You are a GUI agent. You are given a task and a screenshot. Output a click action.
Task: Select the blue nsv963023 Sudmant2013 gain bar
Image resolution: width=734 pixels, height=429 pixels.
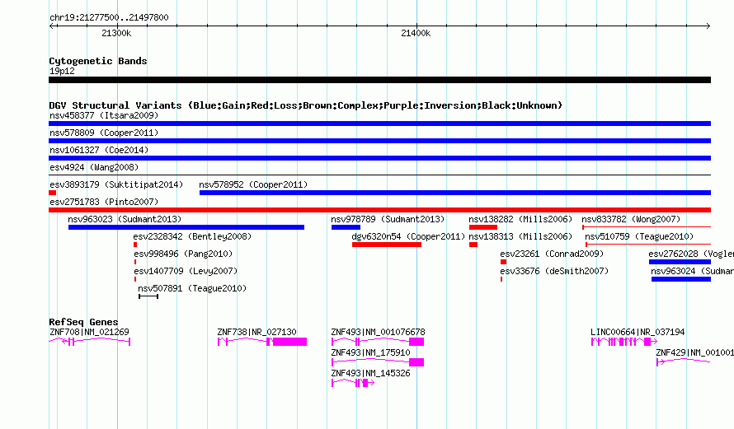click(186, 227)
